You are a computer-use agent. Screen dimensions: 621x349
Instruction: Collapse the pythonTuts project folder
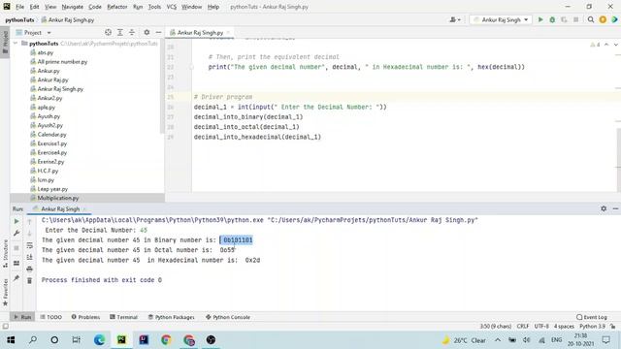(x=16, y=43)
